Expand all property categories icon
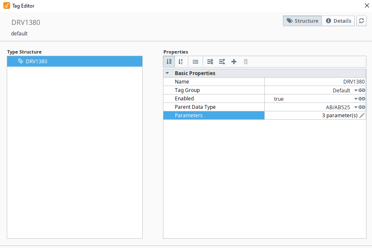 point(210,62)
